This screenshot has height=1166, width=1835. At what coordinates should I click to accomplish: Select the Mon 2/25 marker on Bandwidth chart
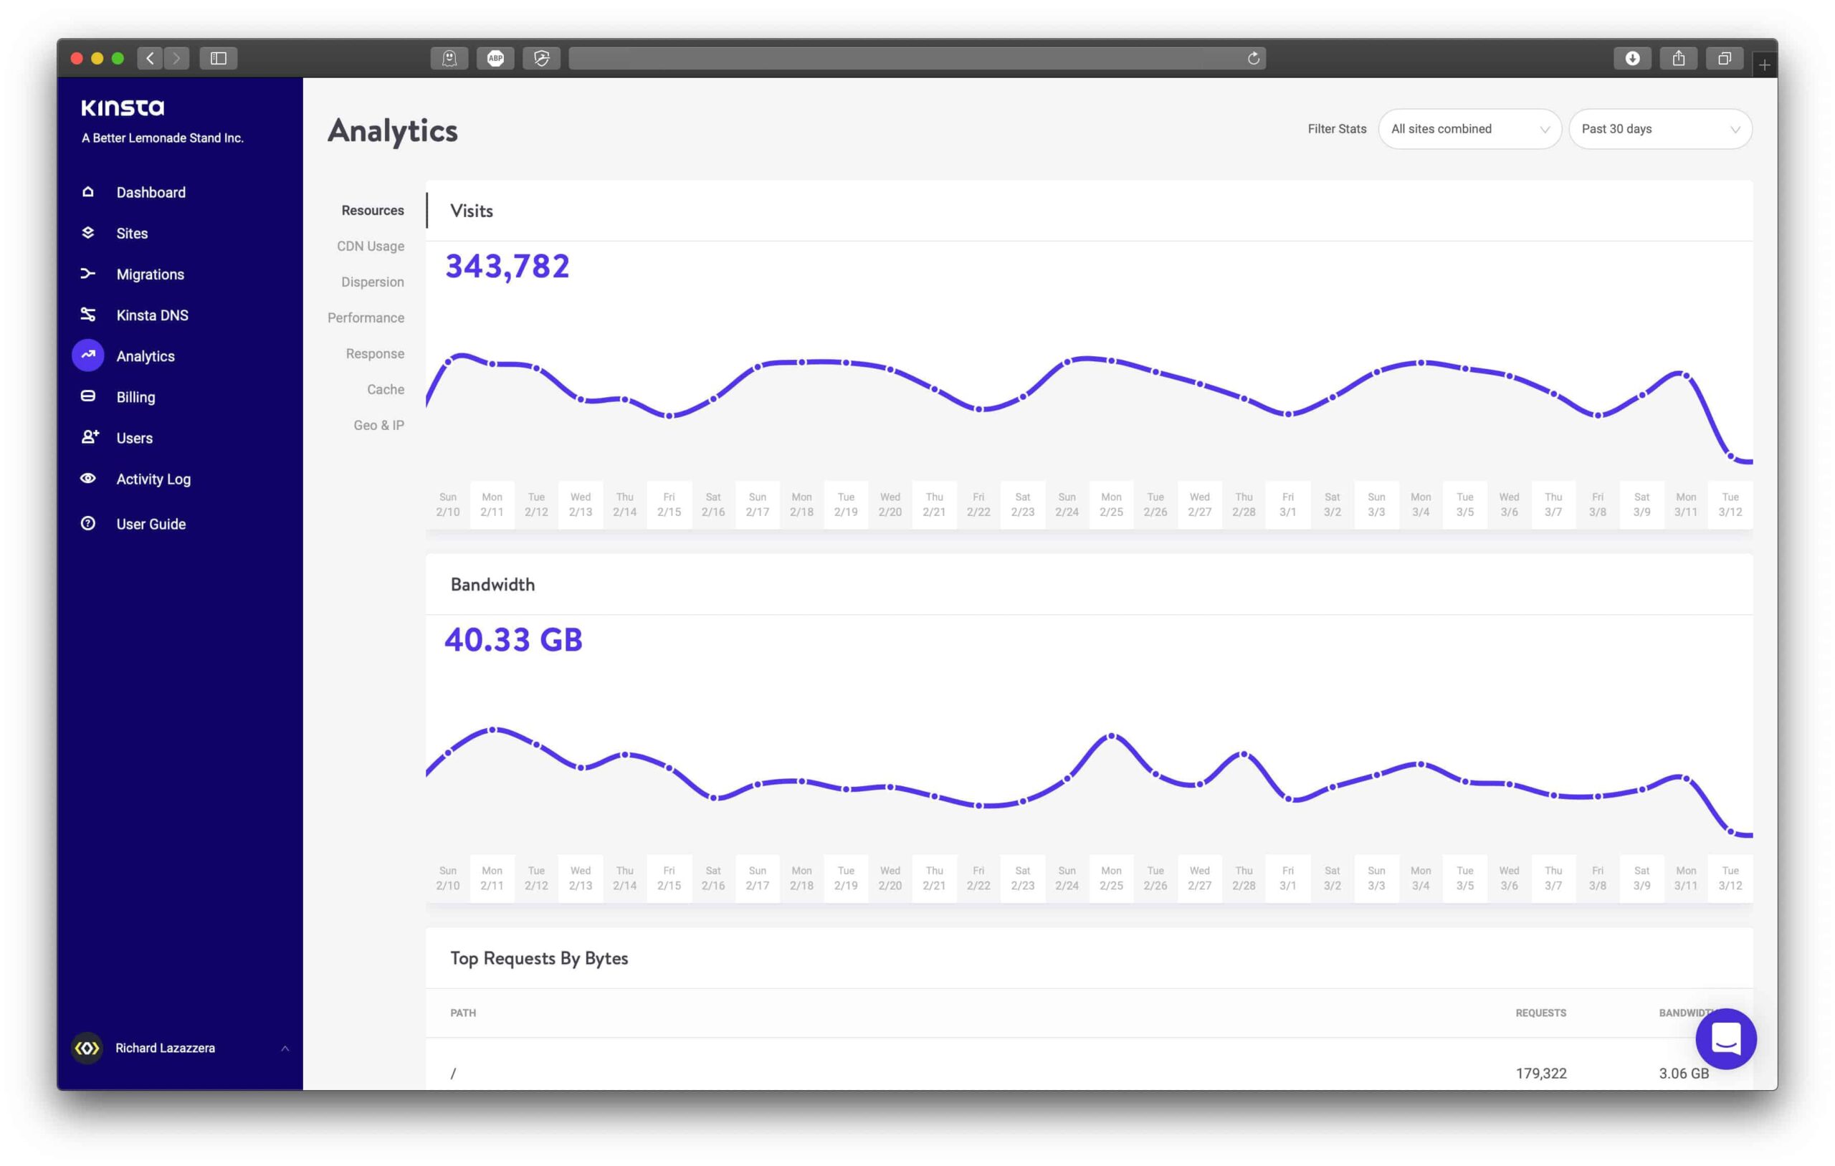(1110, 735)
